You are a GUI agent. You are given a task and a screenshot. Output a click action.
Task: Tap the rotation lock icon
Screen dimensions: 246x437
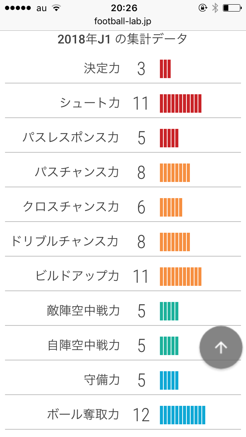pos(202,8)
